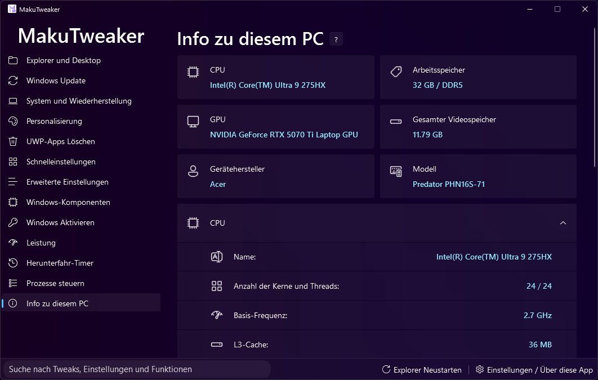Click the tag icon in Arbeitsspeicher card
The height and width of the screenshot is (380, 598).
point(396,71)
